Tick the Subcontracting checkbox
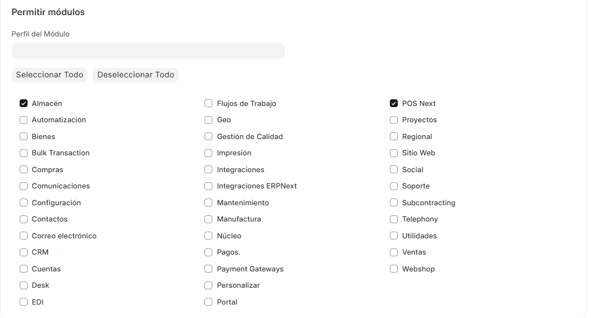 pos(394,203)
